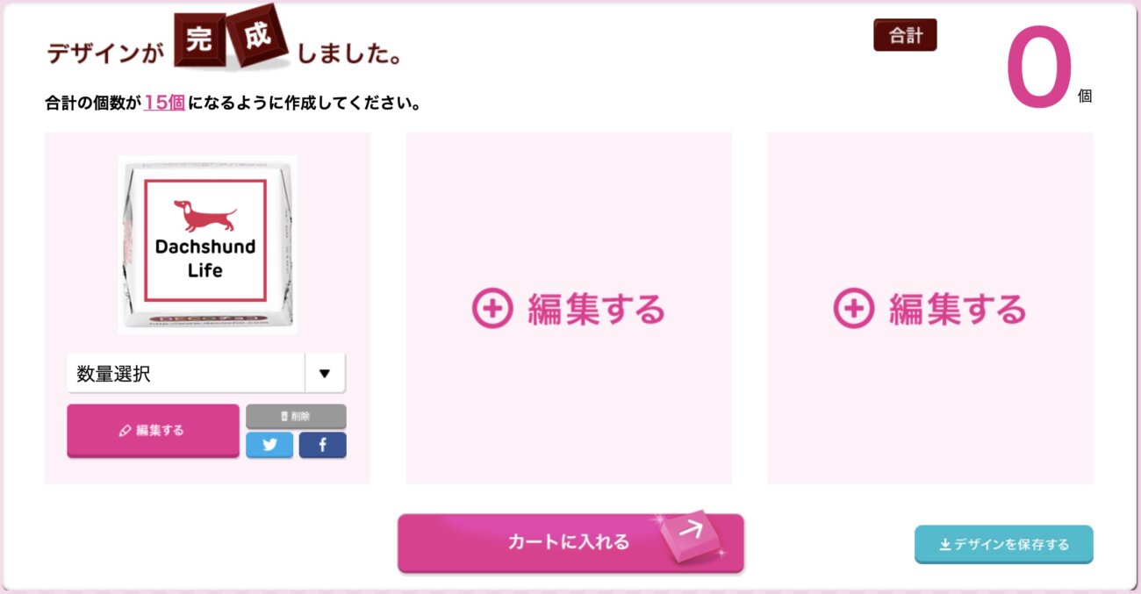Screen dimensions: 1141x594
Task: Open the 15個 link
Action: pyautogui.click(x=164, y=103)
